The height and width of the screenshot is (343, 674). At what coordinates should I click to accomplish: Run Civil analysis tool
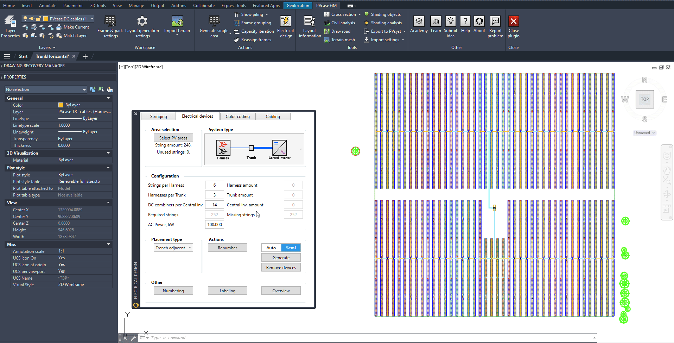339,23
